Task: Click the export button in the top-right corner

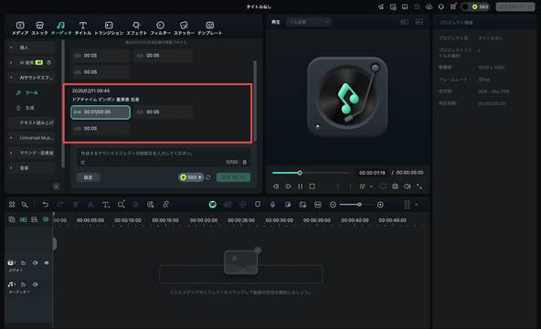Action: [x=515, y=6]
